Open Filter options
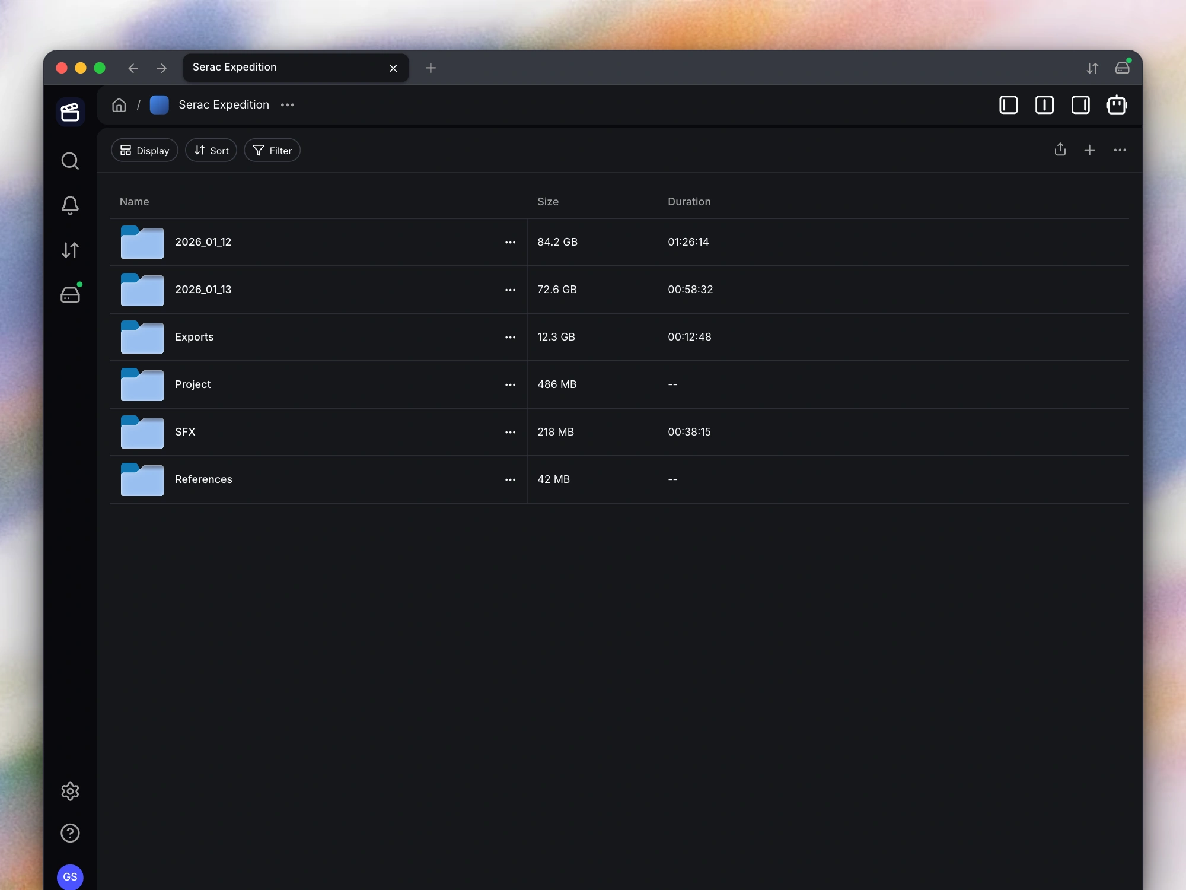The width and height of the screenshot is (1186, 890). [272, 150]
